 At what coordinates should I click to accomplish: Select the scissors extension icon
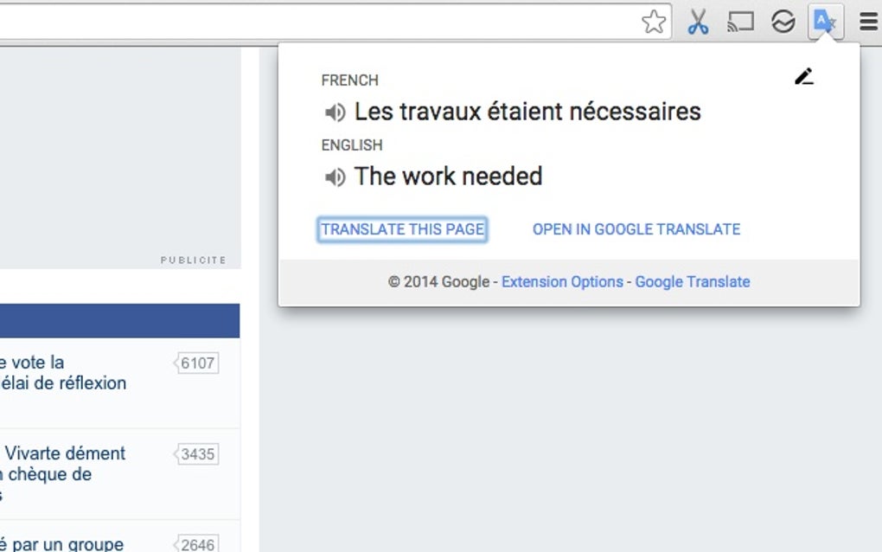(700, 21)
